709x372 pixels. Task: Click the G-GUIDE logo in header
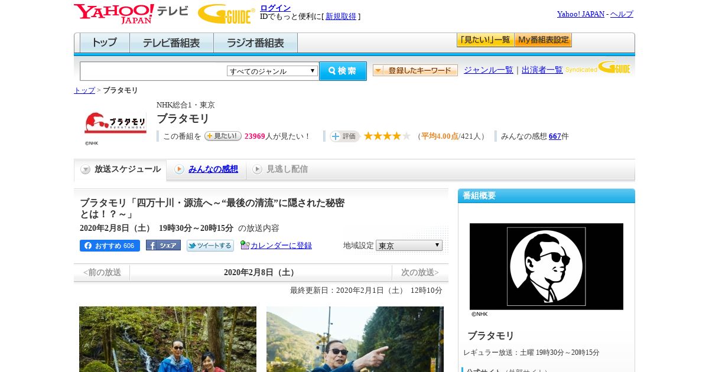pyautogui.click(x=226, y=14)
